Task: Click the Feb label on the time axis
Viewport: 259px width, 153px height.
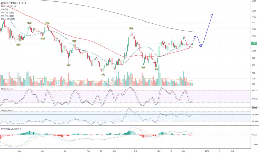Action: tap(233, 151)
